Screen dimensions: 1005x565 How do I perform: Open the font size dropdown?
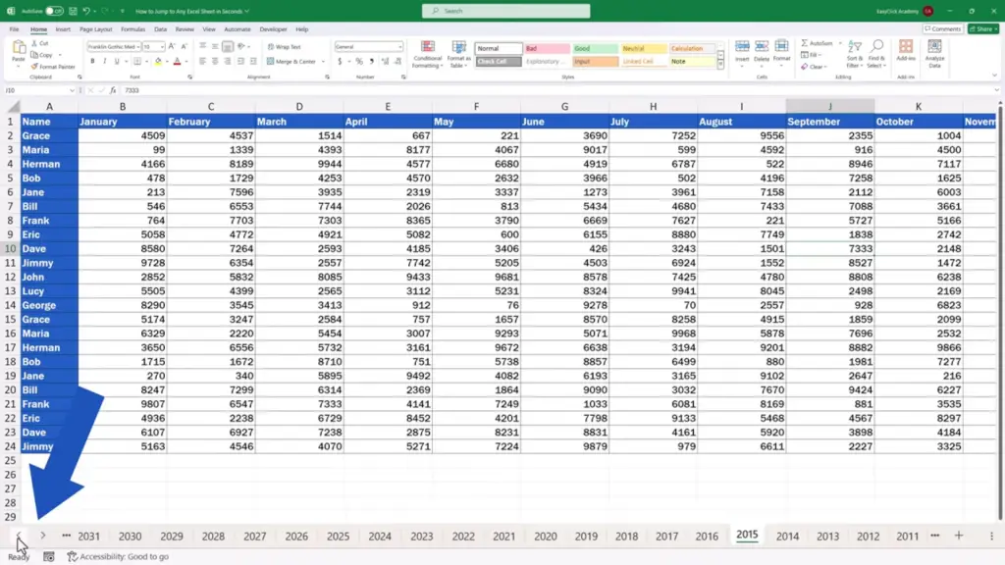(162, 47)
